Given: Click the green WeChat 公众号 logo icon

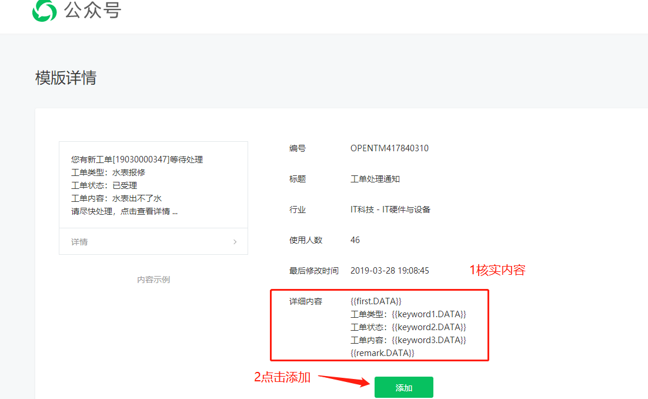Looking at the screenshot, I should pos(44,11).
